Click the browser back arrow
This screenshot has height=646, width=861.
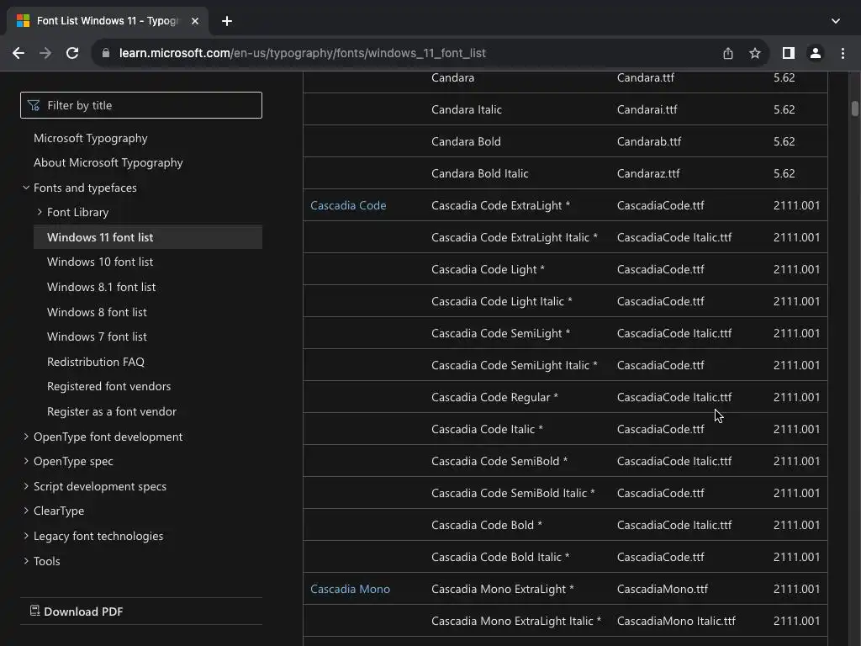coord(18,53)
